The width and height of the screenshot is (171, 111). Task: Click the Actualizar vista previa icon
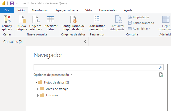tap(119, 19)
